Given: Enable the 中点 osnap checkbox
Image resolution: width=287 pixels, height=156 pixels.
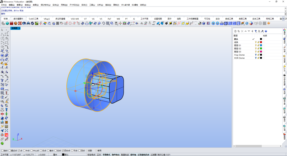Looking at the screenshot, I should pyautogui.click(x=24, y=151).
